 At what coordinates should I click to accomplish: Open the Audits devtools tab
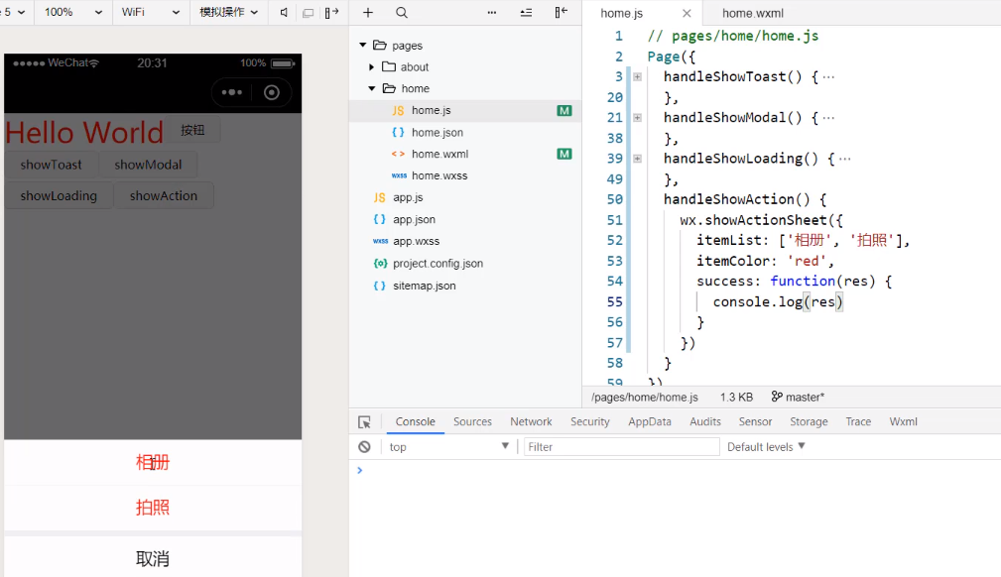705,422
